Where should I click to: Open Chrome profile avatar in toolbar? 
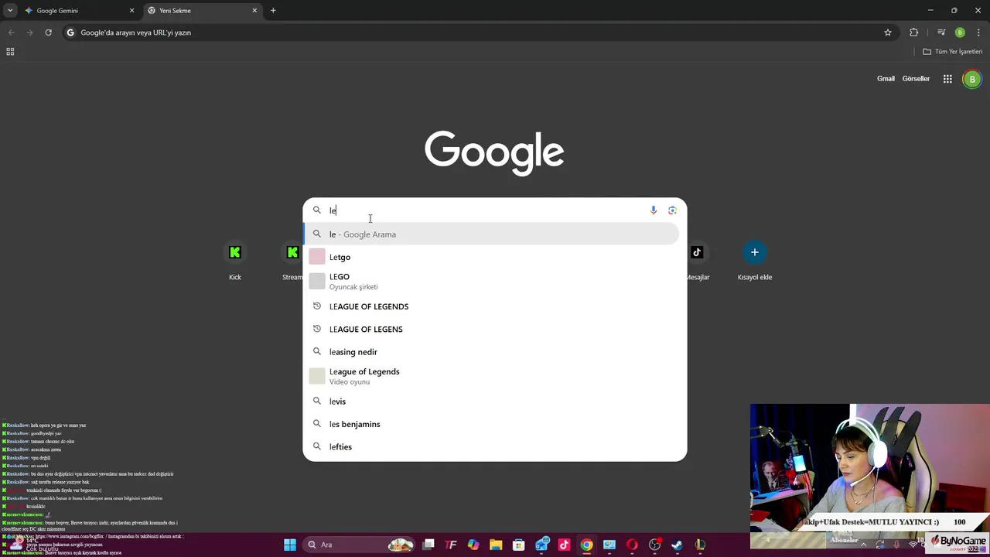click(x=960, y=32)
